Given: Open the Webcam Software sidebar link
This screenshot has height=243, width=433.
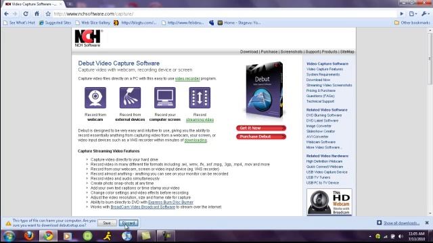Looking at the screenshot, I should point(321,142).
